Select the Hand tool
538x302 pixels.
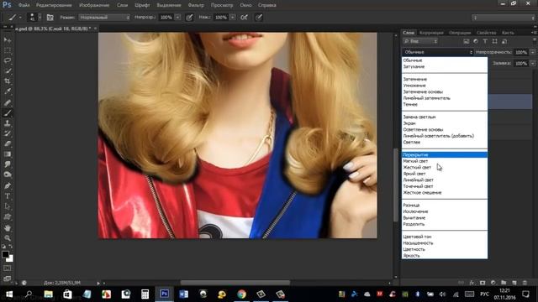coord(8,227)
